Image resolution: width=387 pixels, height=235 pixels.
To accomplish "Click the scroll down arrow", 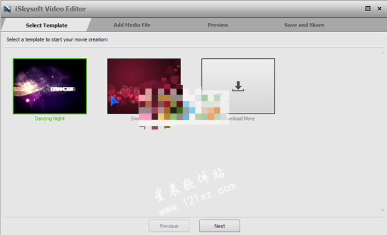I will [x=383, y=210].
